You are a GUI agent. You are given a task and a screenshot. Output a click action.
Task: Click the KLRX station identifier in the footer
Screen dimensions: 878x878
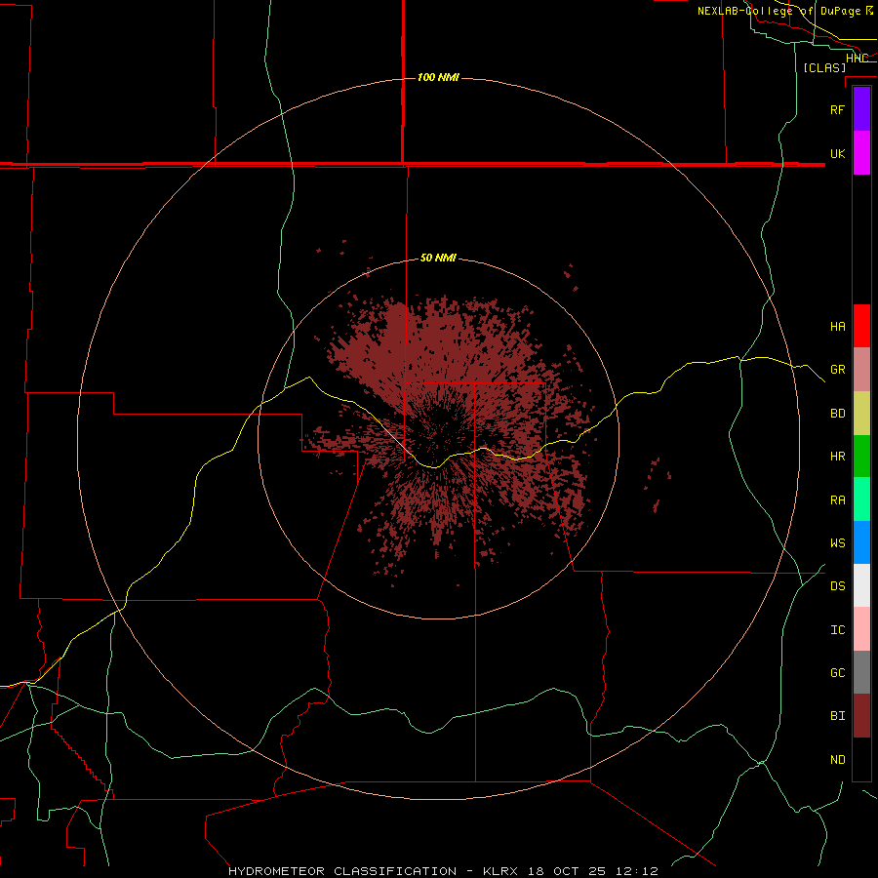pos(500,871)
